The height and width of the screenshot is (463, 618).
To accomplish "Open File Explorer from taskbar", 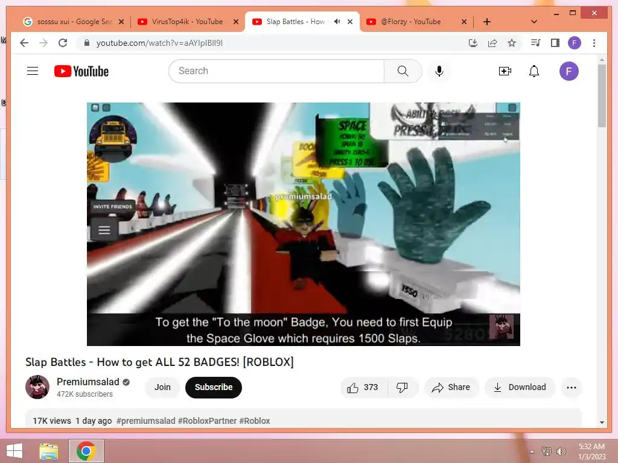I will tap(49, 451).
